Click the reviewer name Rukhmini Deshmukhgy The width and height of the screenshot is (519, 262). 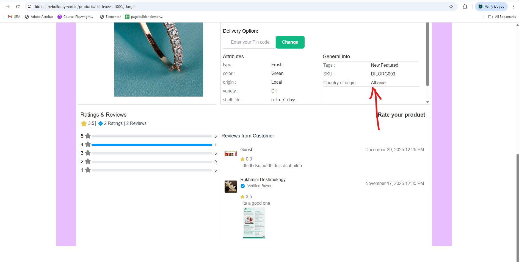263,179
